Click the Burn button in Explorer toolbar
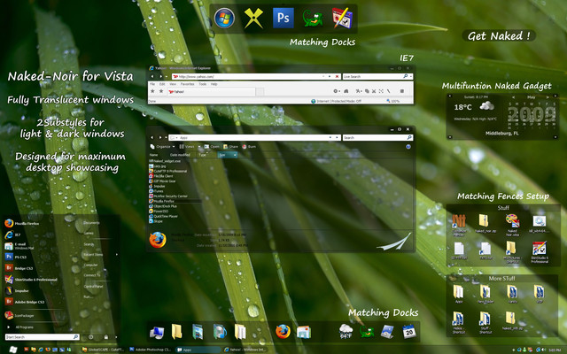 tap(250, 147)
